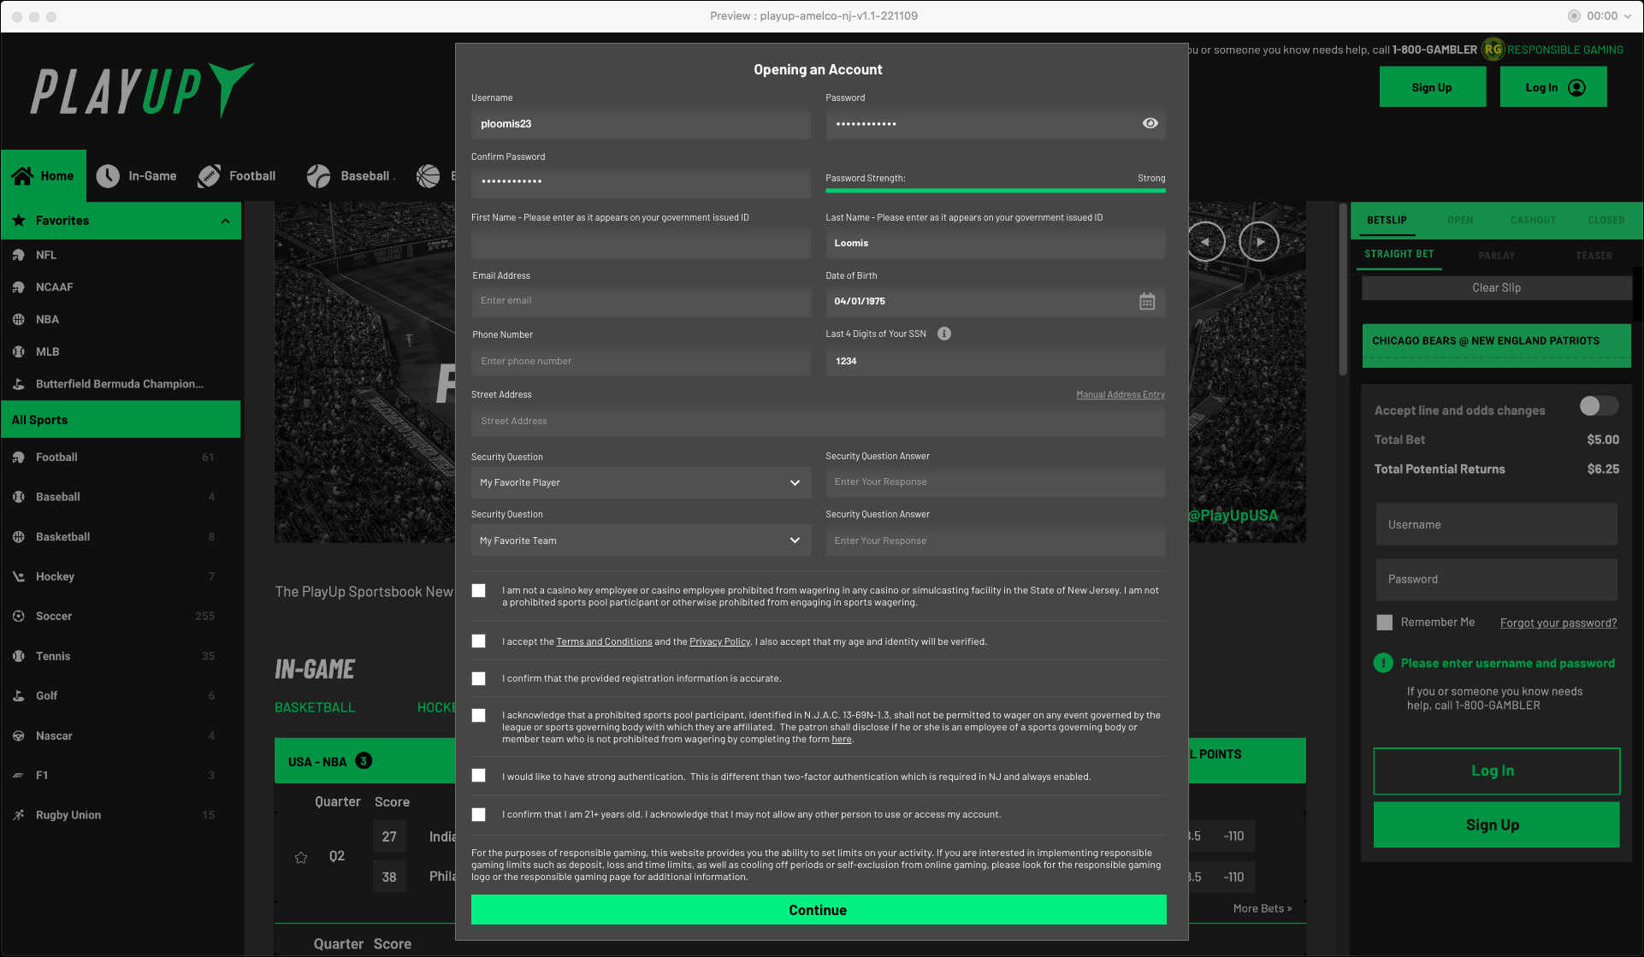Click the Tennis ball icon

coord(19,656)
